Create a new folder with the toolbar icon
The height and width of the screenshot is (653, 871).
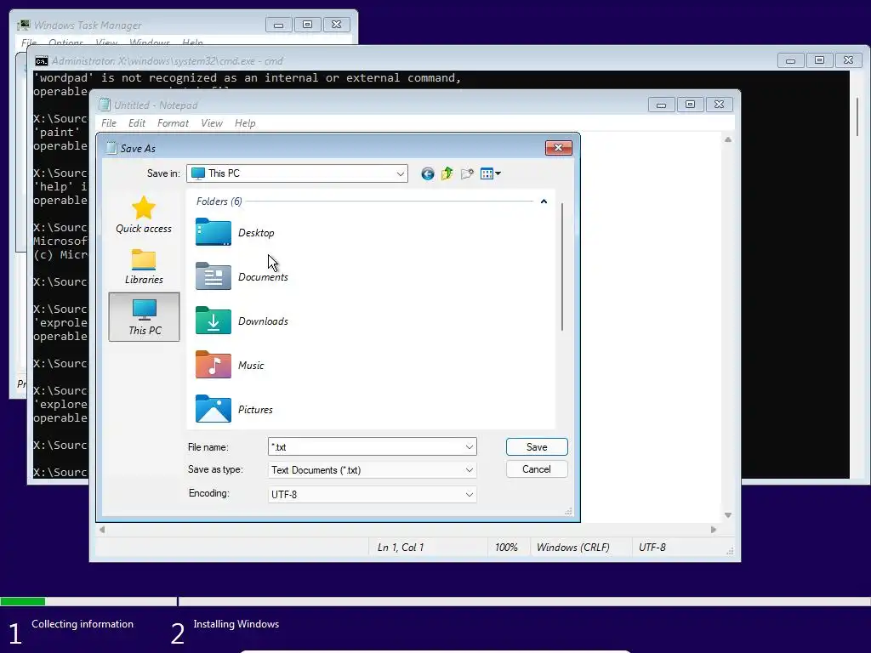[467, 173]
